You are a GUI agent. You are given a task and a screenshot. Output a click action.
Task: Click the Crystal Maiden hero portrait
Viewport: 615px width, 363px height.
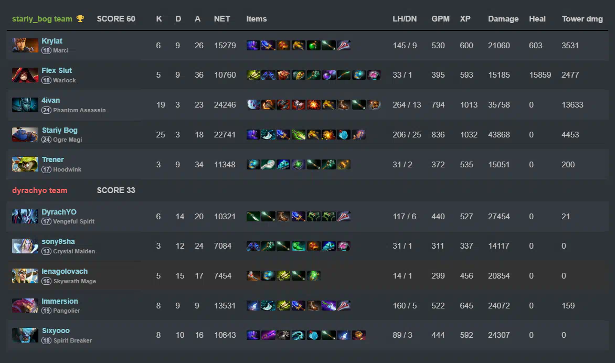click(x=25, y=246)
